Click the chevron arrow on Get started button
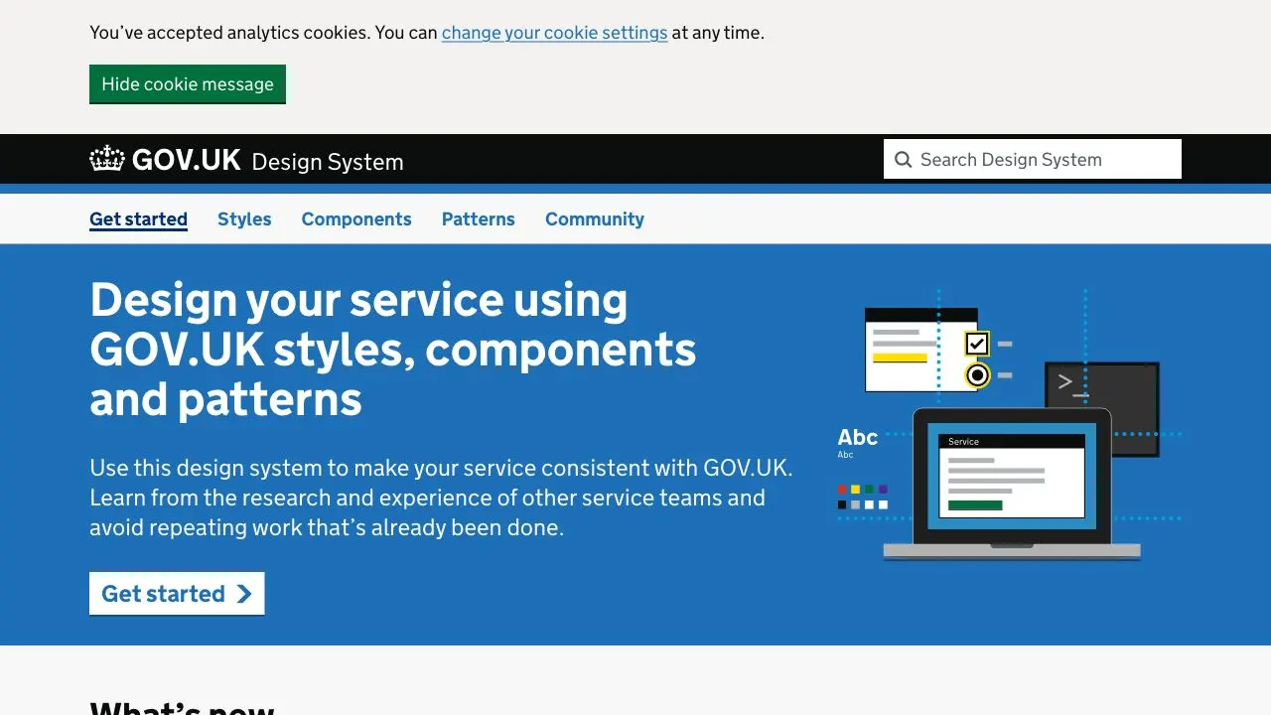 [244, 594]
